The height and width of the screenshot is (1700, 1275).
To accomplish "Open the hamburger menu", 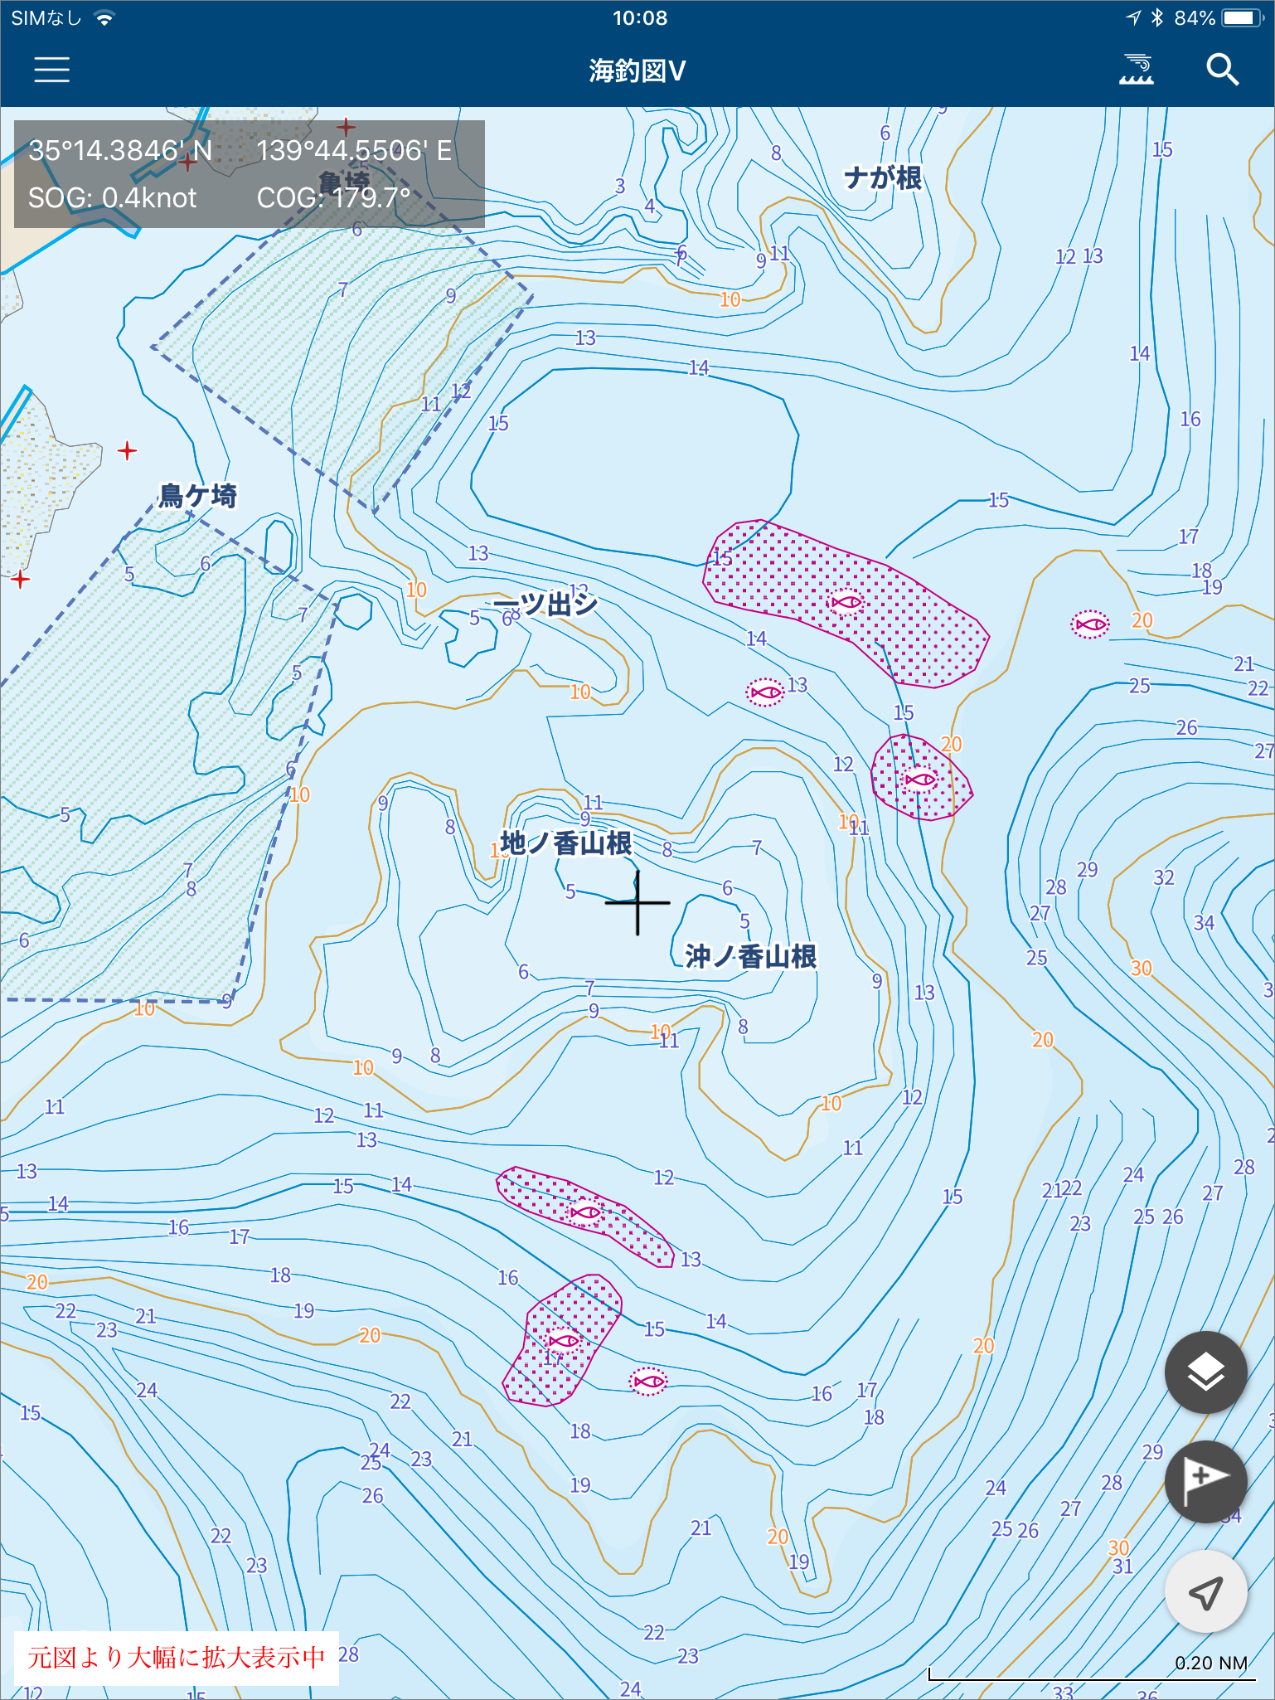I will coord(51,70).
